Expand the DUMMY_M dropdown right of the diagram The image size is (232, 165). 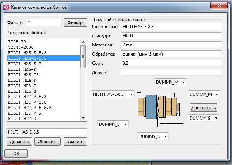[204, 94]
